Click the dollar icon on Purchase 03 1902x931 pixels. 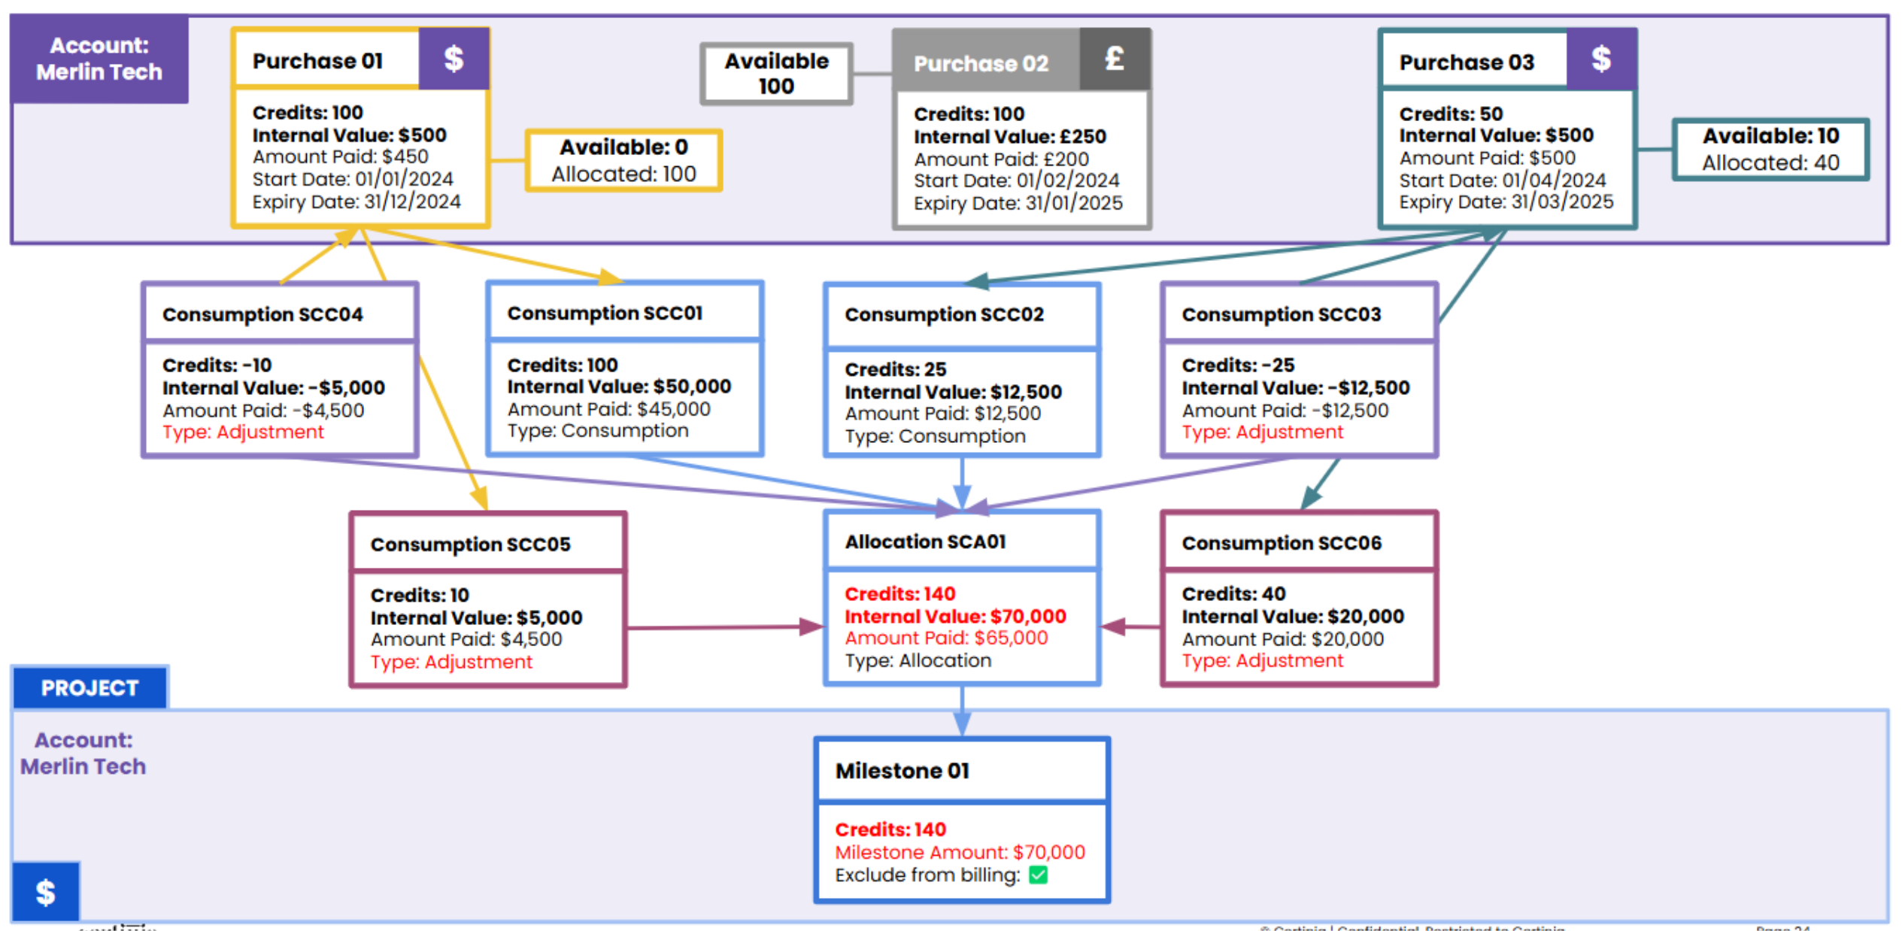(1601, 59)
